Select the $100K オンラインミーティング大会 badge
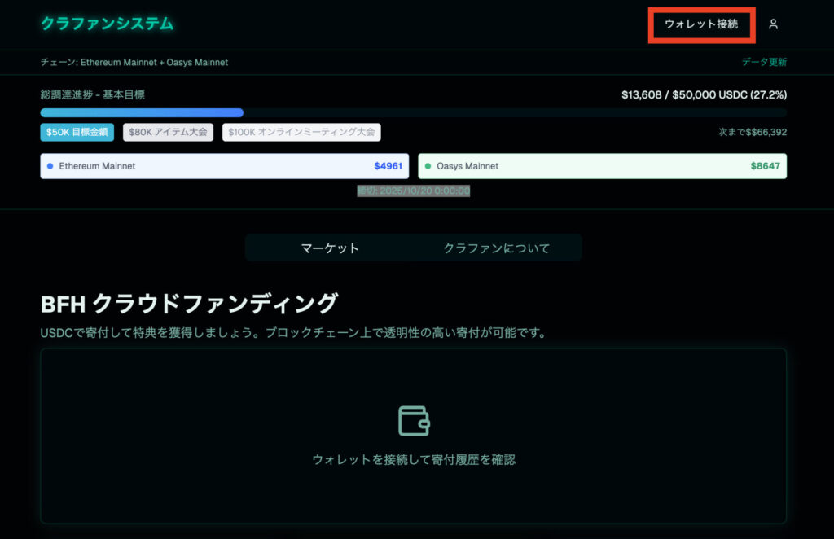 [x=301, y=132]
